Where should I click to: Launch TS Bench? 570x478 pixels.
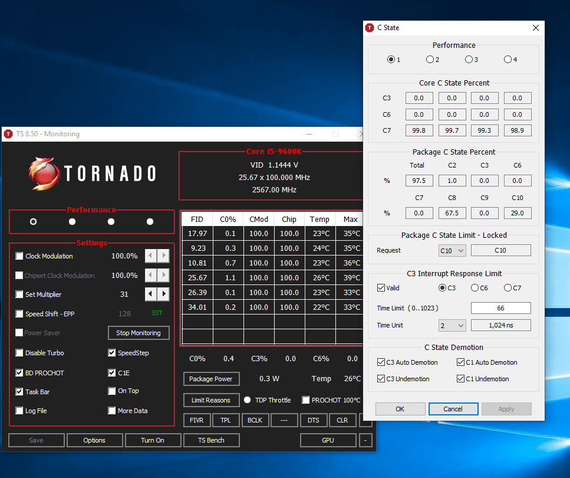[211, 440]
